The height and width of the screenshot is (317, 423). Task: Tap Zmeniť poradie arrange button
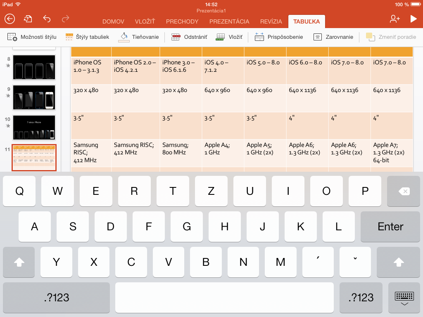click(x=391, y=37)
